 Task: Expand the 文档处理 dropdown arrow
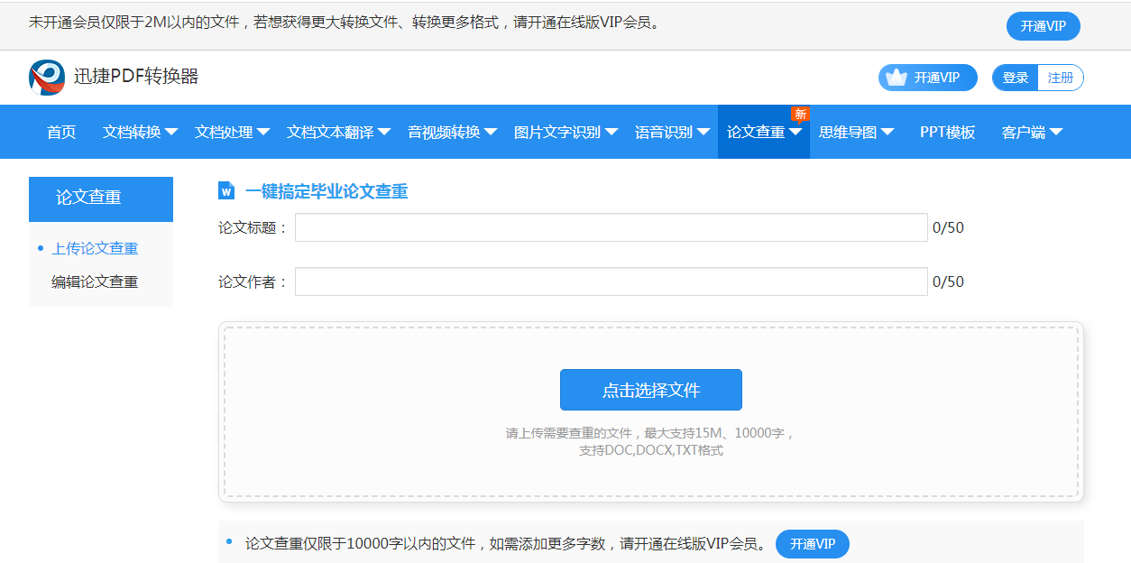(x=263, y=132)
